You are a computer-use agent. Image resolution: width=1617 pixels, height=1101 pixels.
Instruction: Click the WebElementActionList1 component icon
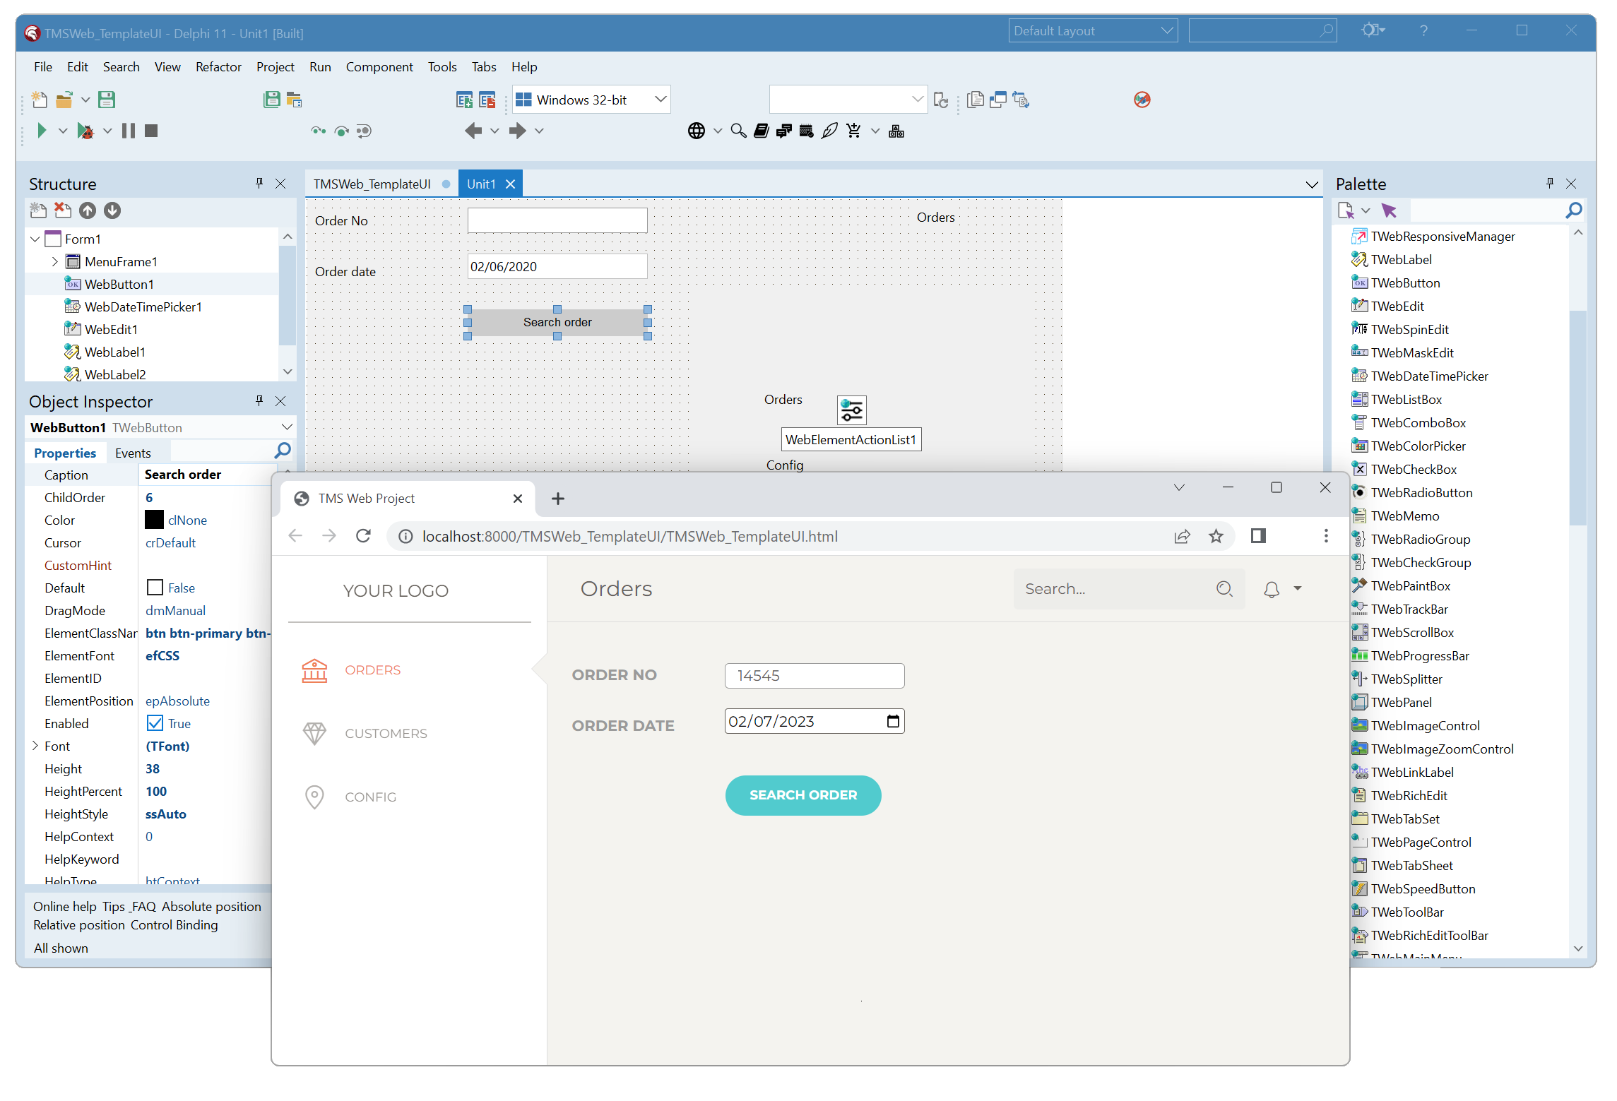(851, 410)
